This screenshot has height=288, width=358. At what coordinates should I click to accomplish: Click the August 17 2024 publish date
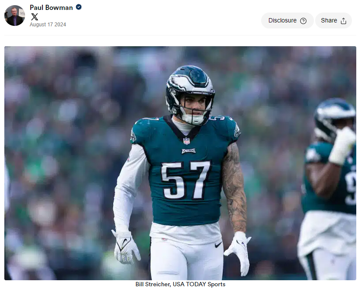pos(48,25)
